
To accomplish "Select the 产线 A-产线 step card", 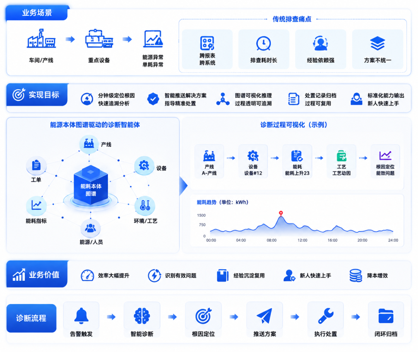I will [x=209, y=161].
